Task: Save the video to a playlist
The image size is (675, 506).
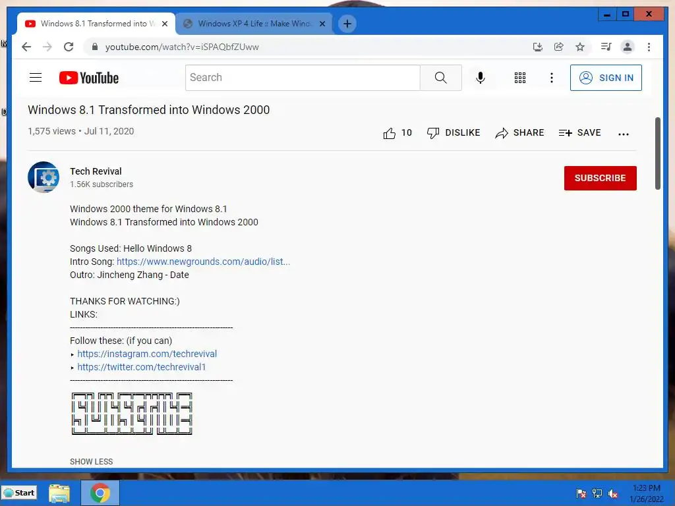Action: pyautogui.click(x=579, y=133)
